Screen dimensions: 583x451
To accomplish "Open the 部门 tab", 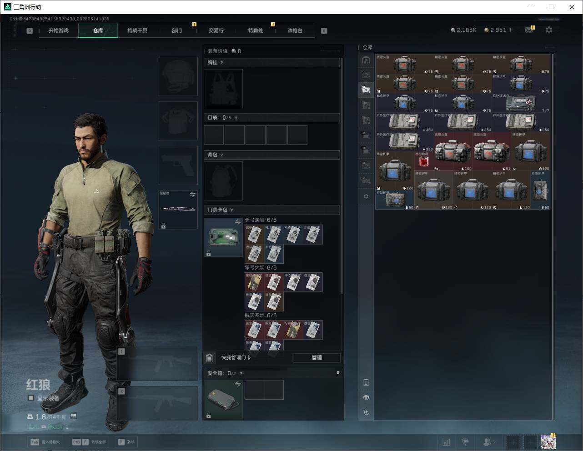I will [177, 30].
